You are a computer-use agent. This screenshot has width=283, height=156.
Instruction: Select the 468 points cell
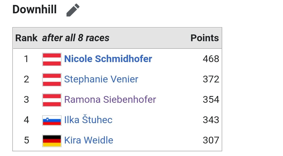(x=211, y=59)
